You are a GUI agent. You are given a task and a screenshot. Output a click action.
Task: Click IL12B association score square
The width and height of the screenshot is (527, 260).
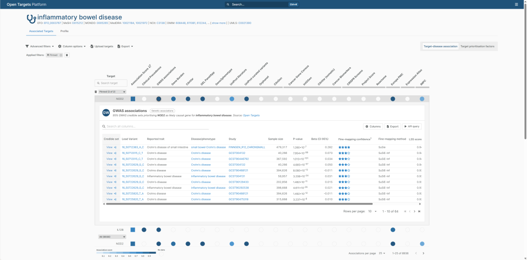click(x=133, y=230)
